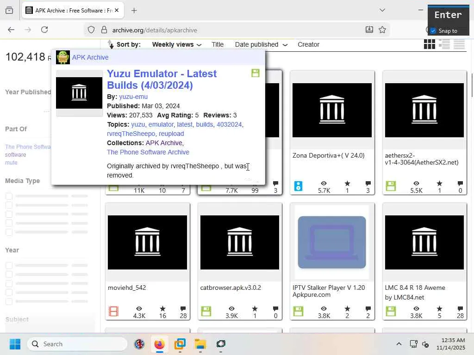
Task: Sort by Title
Action: (x=218, y=45)
